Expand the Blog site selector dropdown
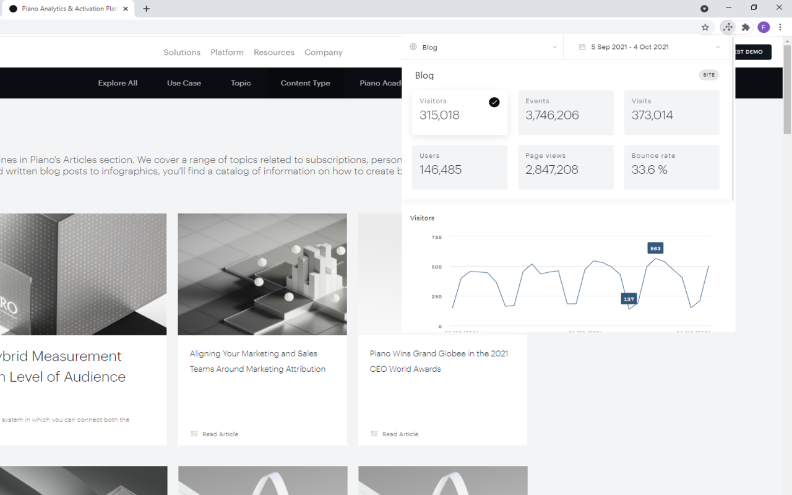 (554, 47)
